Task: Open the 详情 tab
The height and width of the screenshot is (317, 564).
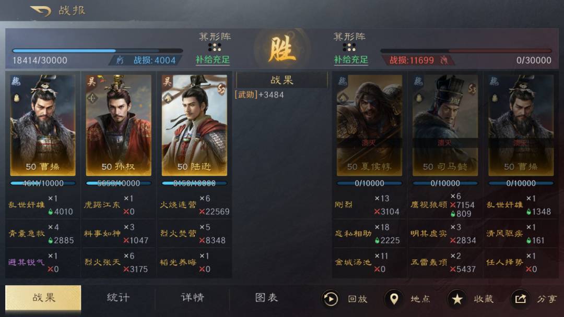Action: click(192, 298)
